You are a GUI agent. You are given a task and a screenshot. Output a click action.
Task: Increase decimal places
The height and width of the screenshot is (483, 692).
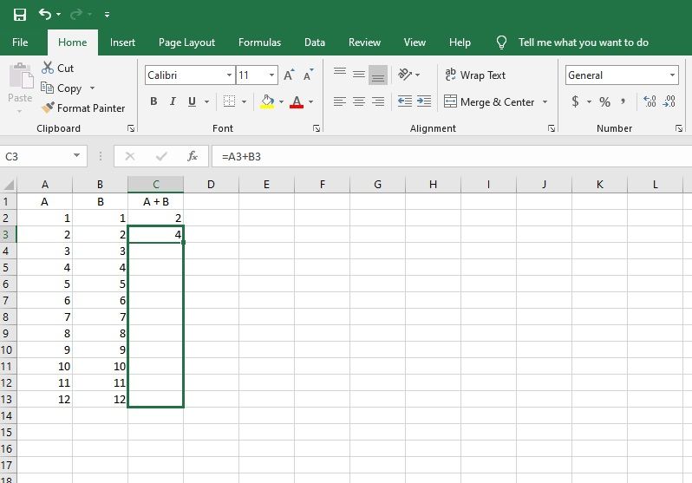point(650,101)
